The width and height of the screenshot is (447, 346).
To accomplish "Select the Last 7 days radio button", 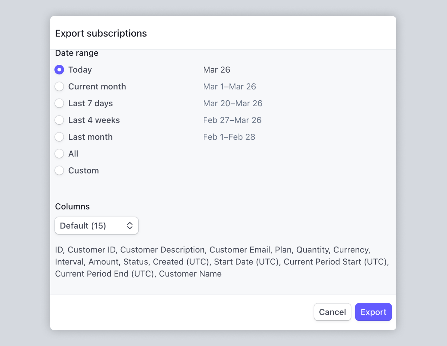I will 59,103.
